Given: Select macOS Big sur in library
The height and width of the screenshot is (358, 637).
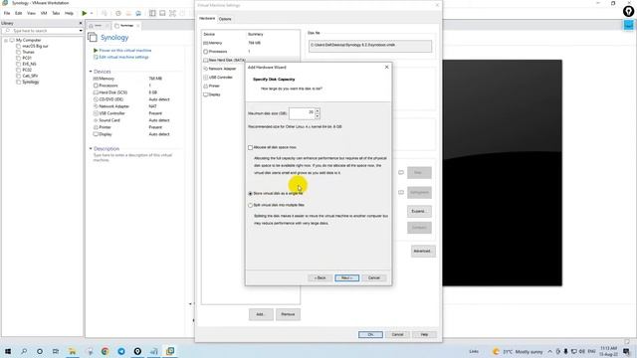Looking at the screenshot, I should (35, 47).
